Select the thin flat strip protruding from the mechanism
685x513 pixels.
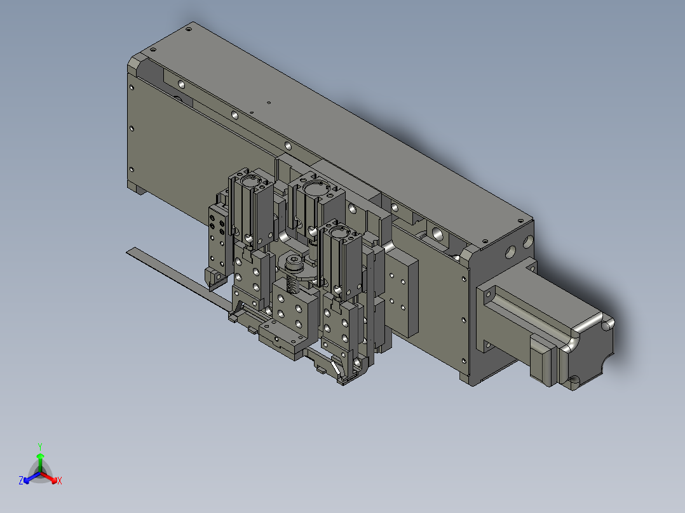[x=179, y=279]
